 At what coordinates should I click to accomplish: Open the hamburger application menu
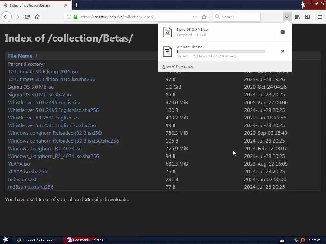pos(320,17)
